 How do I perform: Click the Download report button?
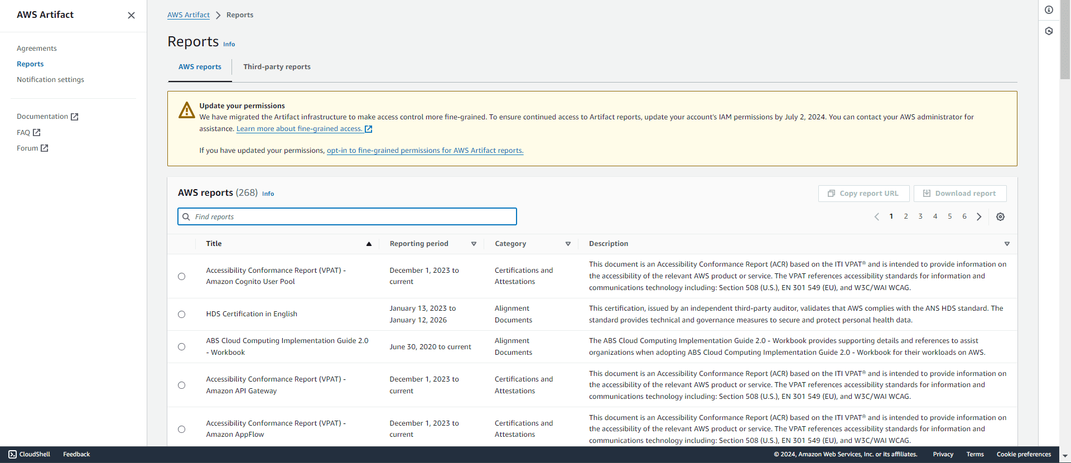point(960,193)
